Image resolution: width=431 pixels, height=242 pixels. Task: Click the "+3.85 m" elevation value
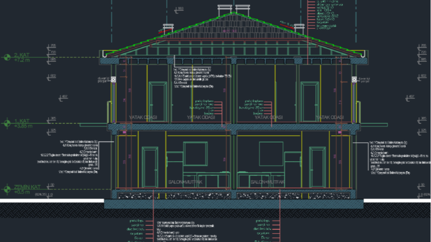coord(23,126)
